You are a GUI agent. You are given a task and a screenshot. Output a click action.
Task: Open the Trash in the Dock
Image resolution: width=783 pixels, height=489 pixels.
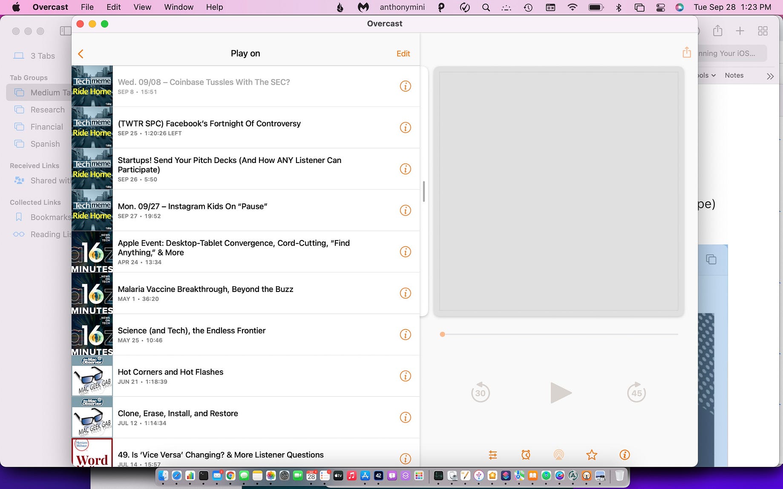tap(619, 475)
